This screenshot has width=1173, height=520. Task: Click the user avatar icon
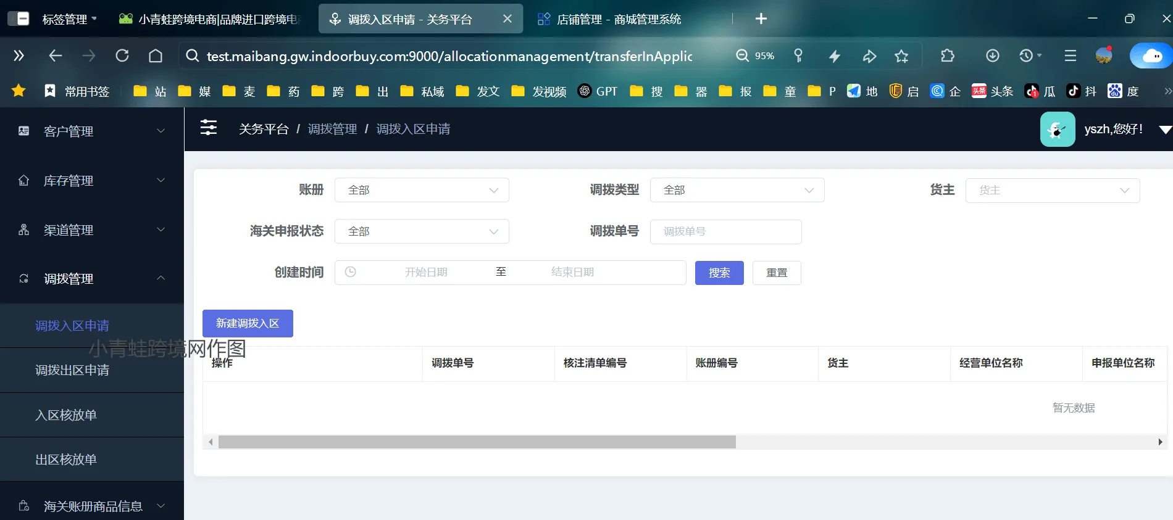1057,129
